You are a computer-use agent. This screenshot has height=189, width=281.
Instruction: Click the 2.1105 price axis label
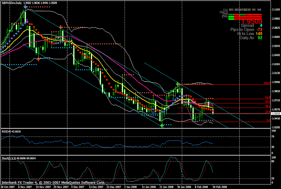(x=276, y=10)
